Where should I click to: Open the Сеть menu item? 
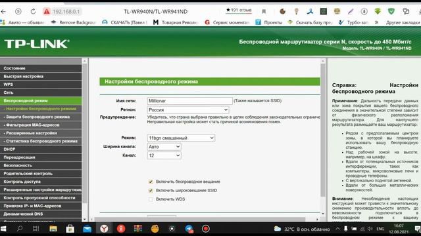[x=41, y=92]
